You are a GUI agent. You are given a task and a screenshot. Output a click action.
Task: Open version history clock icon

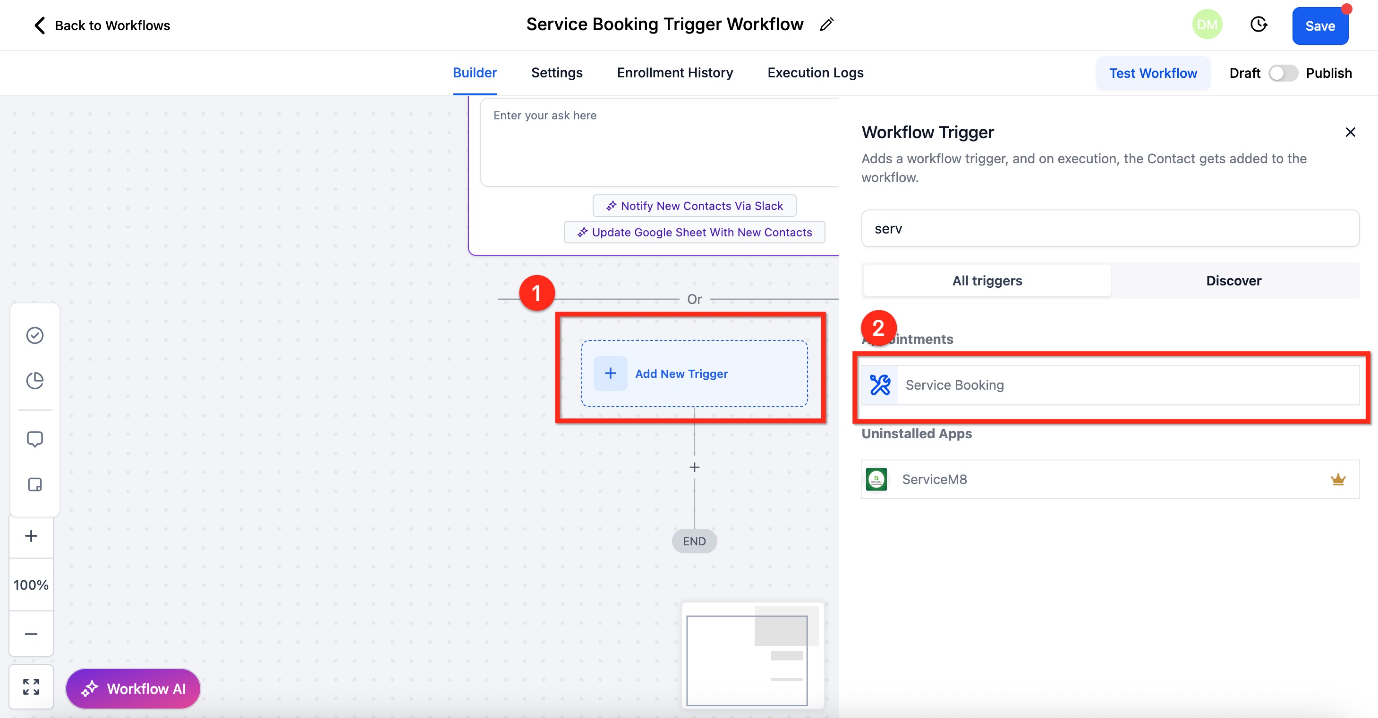click(x=1258, y=25)
